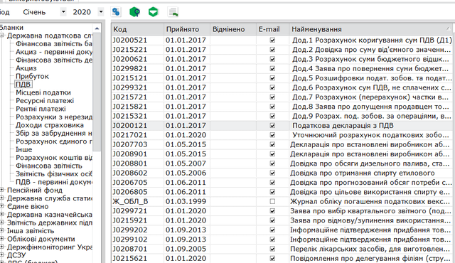This screenshot has height=263, width=455.
Task: Select the Місцеві податки tree item
Action: (43, 92)
